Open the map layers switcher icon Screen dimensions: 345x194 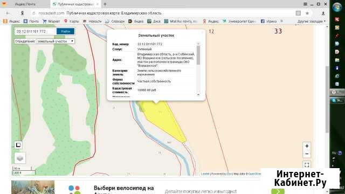click(x=20, y=158)
